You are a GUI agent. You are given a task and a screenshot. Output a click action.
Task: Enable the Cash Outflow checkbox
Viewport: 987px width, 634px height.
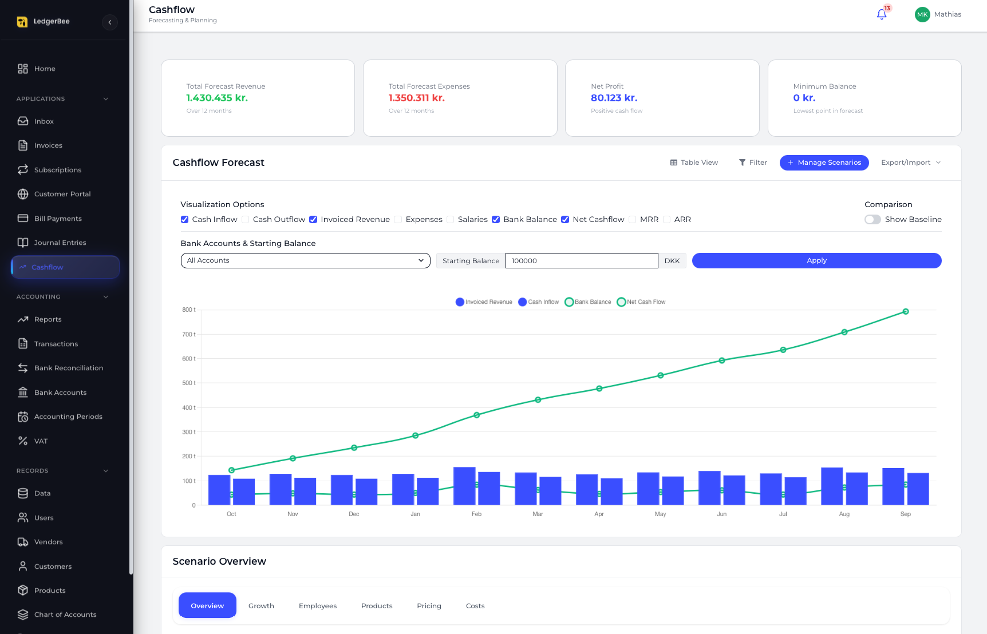coord(245,220)
